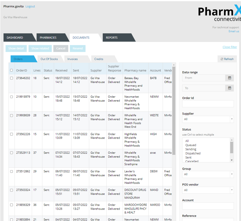Open the To date calendar icon
The width and height of the screenshot is (241, 221).
tap(229, 88)
